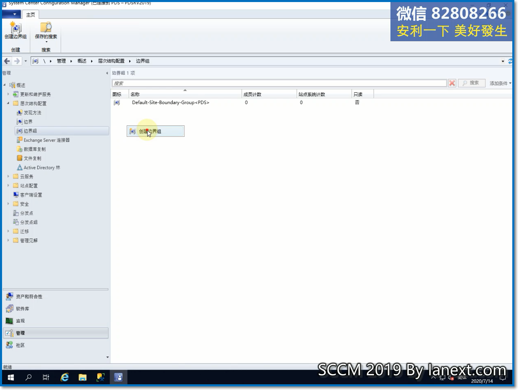Open the Saved Searches ribbon button
The width and height of the screenshot is (518, 390).
pos(46,32)
